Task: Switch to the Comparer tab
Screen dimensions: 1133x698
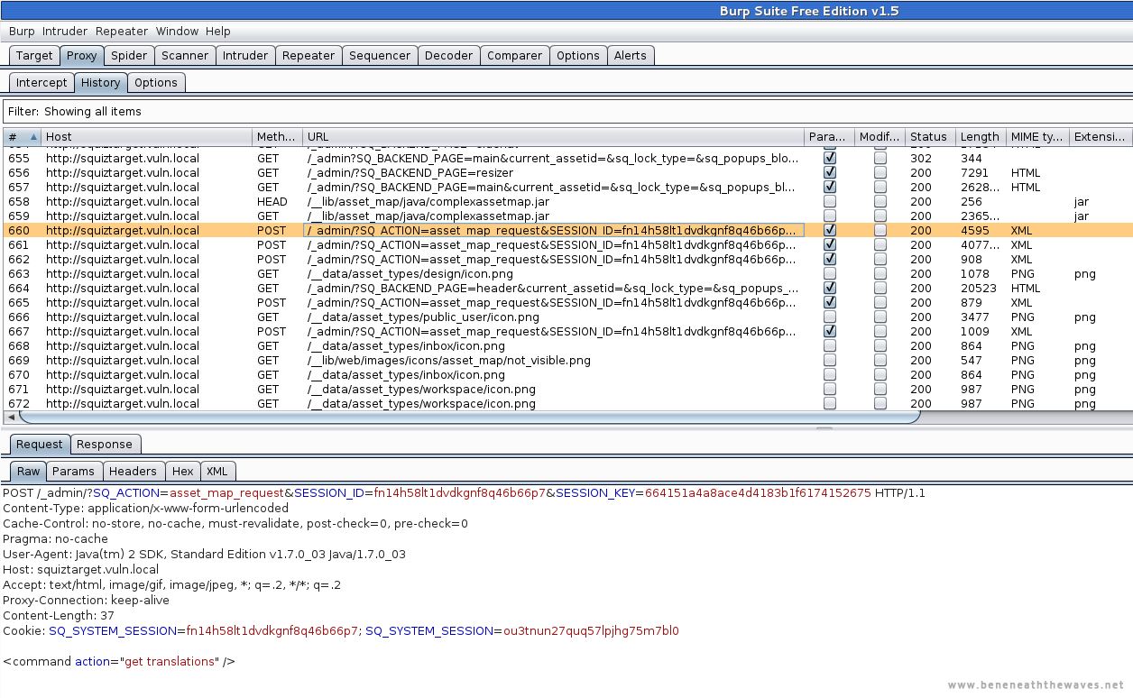Action: [x=515, y=55]
